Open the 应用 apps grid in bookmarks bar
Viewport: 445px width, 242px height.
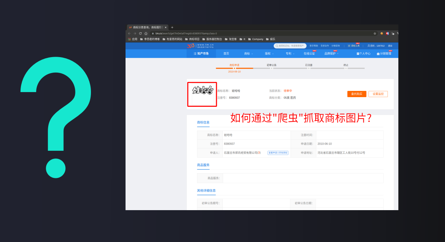click(133, 39)
